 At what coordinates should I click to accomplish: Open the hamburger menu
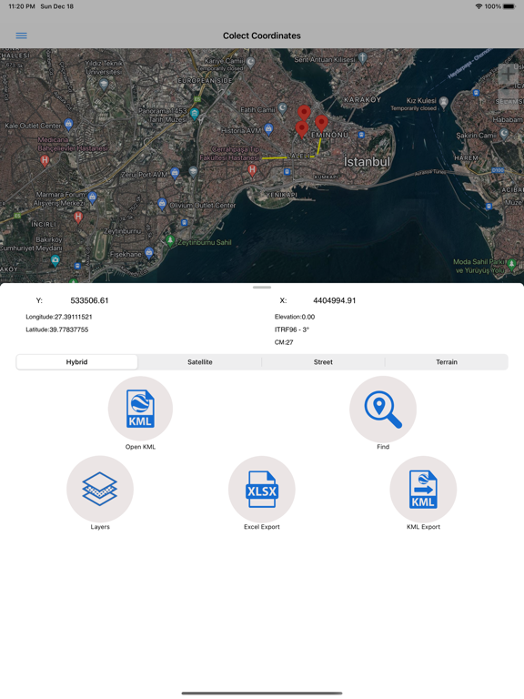(x=22, y=35)
